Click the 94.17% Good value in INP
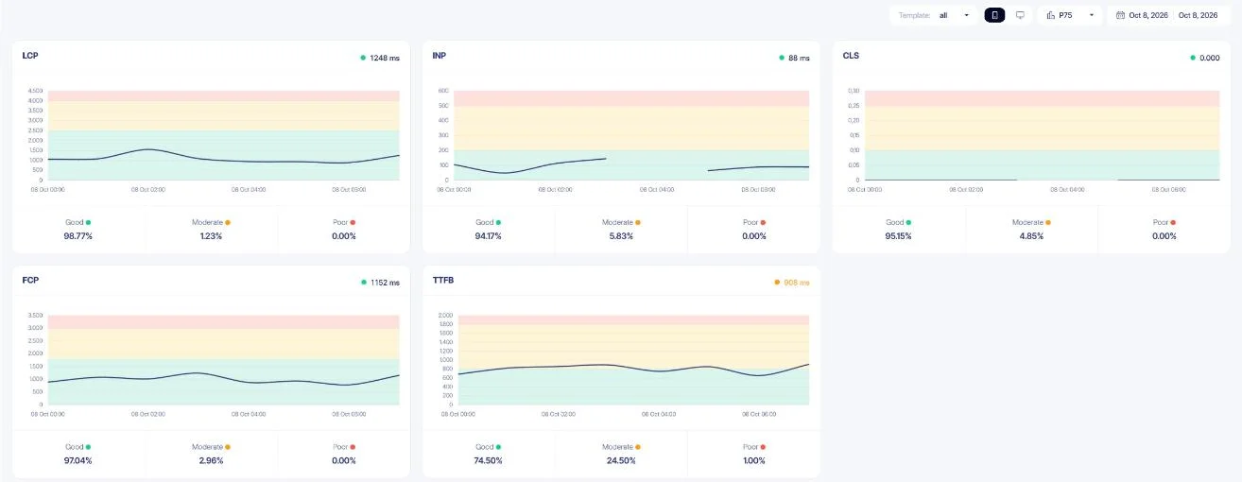Image resolution: width=1242 pixels, height=482 pixels. click(488, 236)
